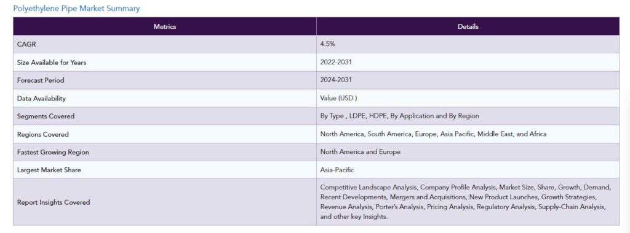Click the Fastest Growing Region label
This screenshot has height=233, width=630.
point(53,152)
